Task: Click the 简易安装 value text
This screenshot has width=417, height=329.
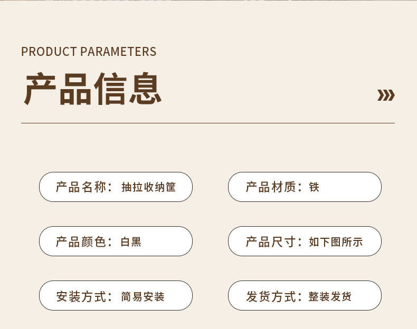Action: [x=143, y=297]
